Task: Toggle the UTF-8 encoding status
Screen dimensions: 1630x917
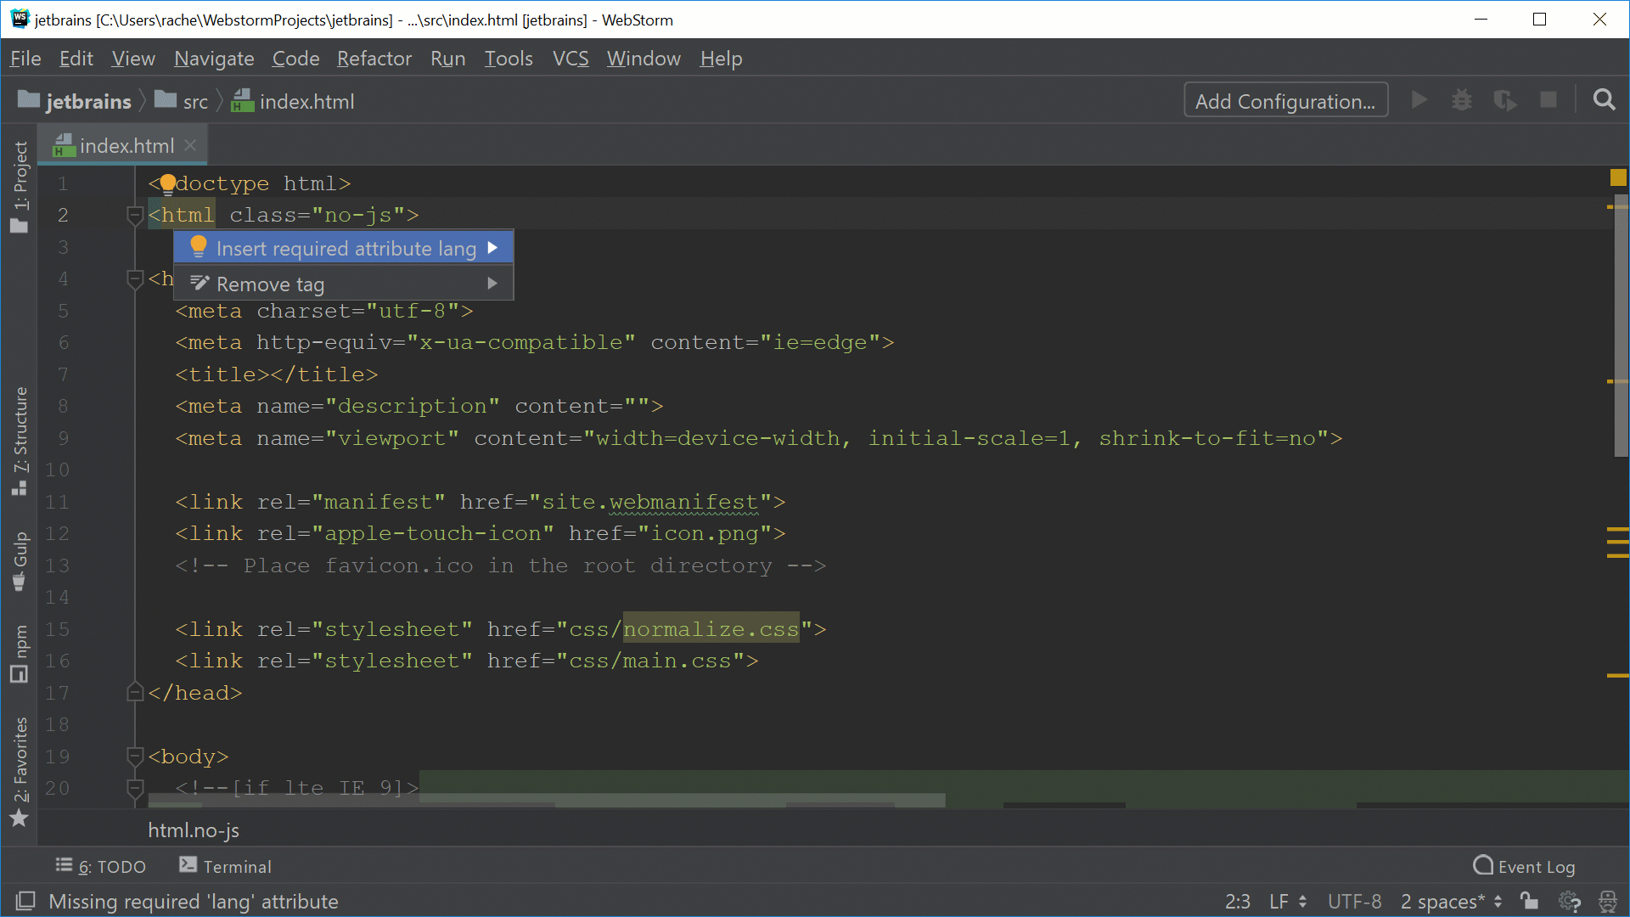Action: [x=1356, y=900]
